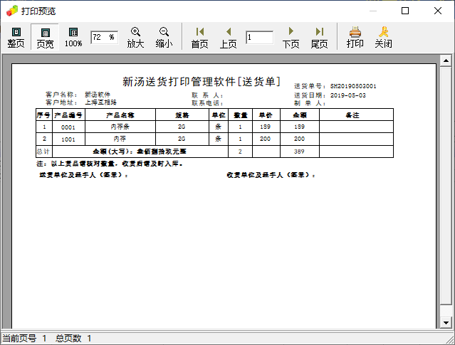Focus the 72 % zoom percentage field
The image size is (455, 345).
pyautogui.click(x=105, y=38)
